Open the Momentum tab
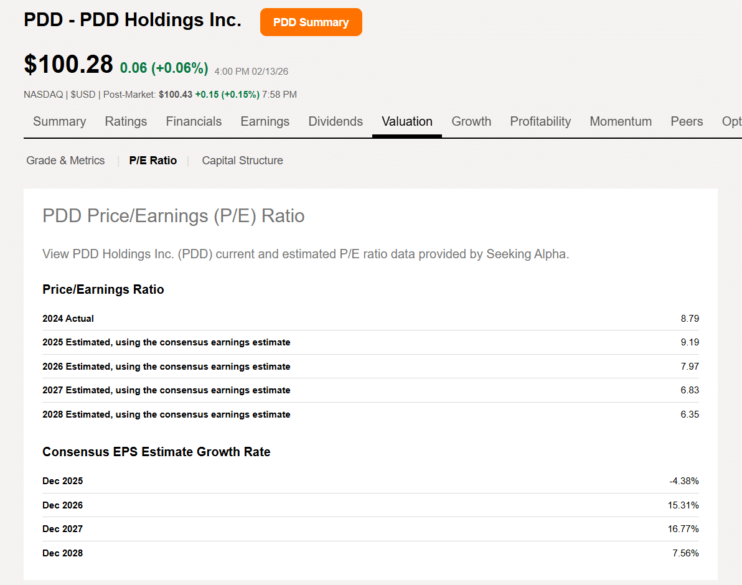Screen dimensions: 742x585 [x=621, y=121]
